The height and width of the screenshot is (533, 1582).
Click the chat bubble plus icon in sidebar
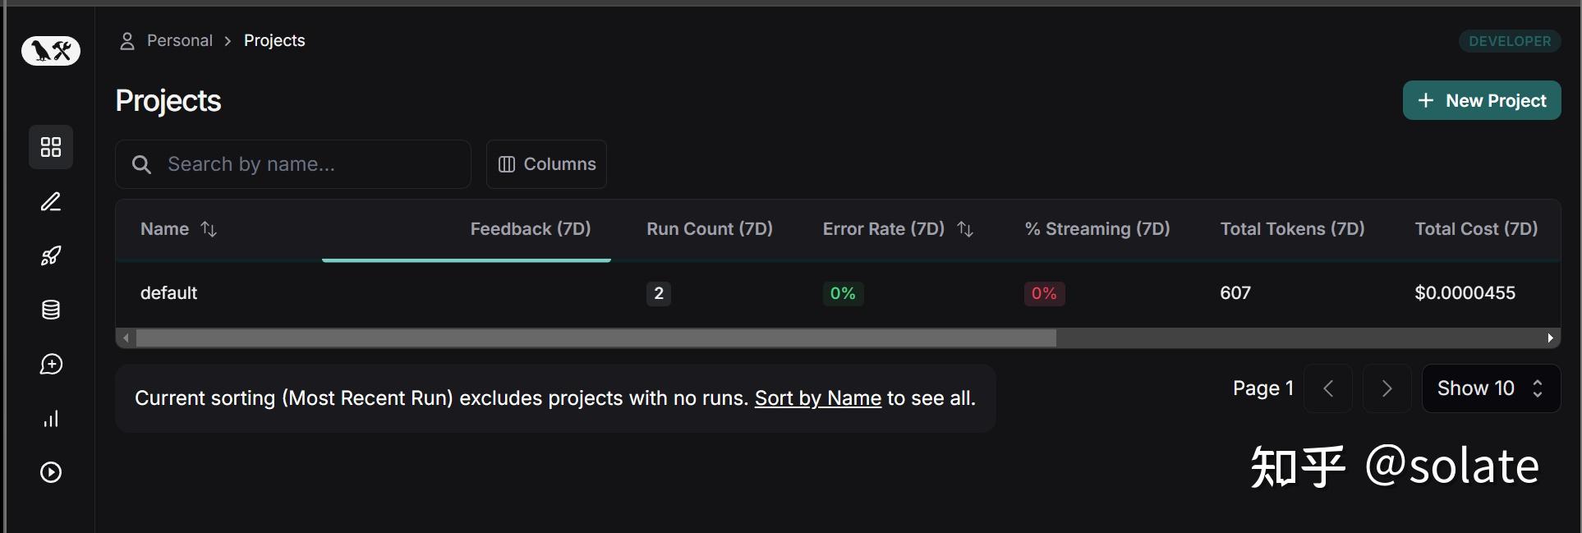click(x=51, y=365)
